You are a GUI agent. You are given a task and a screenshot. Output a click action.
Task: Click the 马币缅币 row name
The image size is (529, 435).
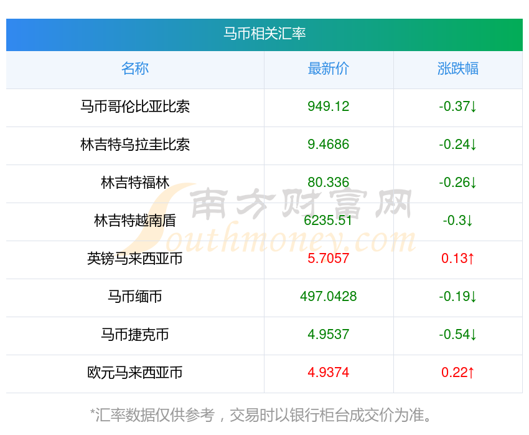135,297
